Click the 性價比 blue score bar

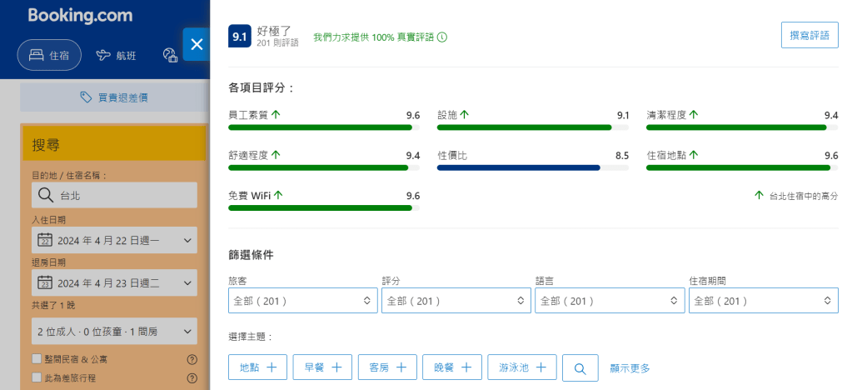[x=518, y=167]
